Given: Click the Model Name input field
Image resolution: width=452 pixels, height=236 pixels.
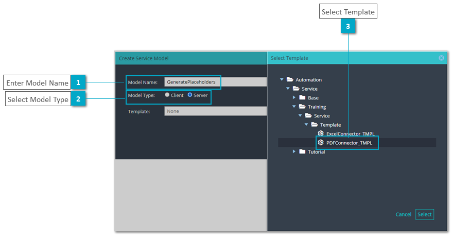Looking at the screenshot, I should [215, 82].
